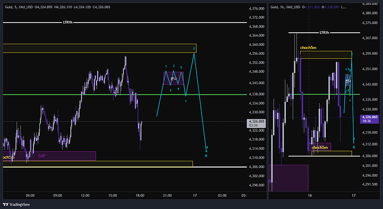
Task: Click 4,312.000 on the 1h price axis
Action: coord(370,144)
